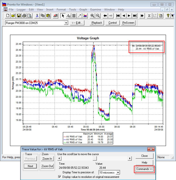Save using the floppy disk icon
Image resolution: width=176 pixels, height=180 pixels.
(19, 16)
